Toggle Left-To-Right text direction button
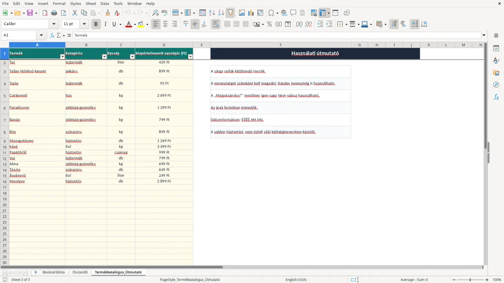 coord(394,24)
